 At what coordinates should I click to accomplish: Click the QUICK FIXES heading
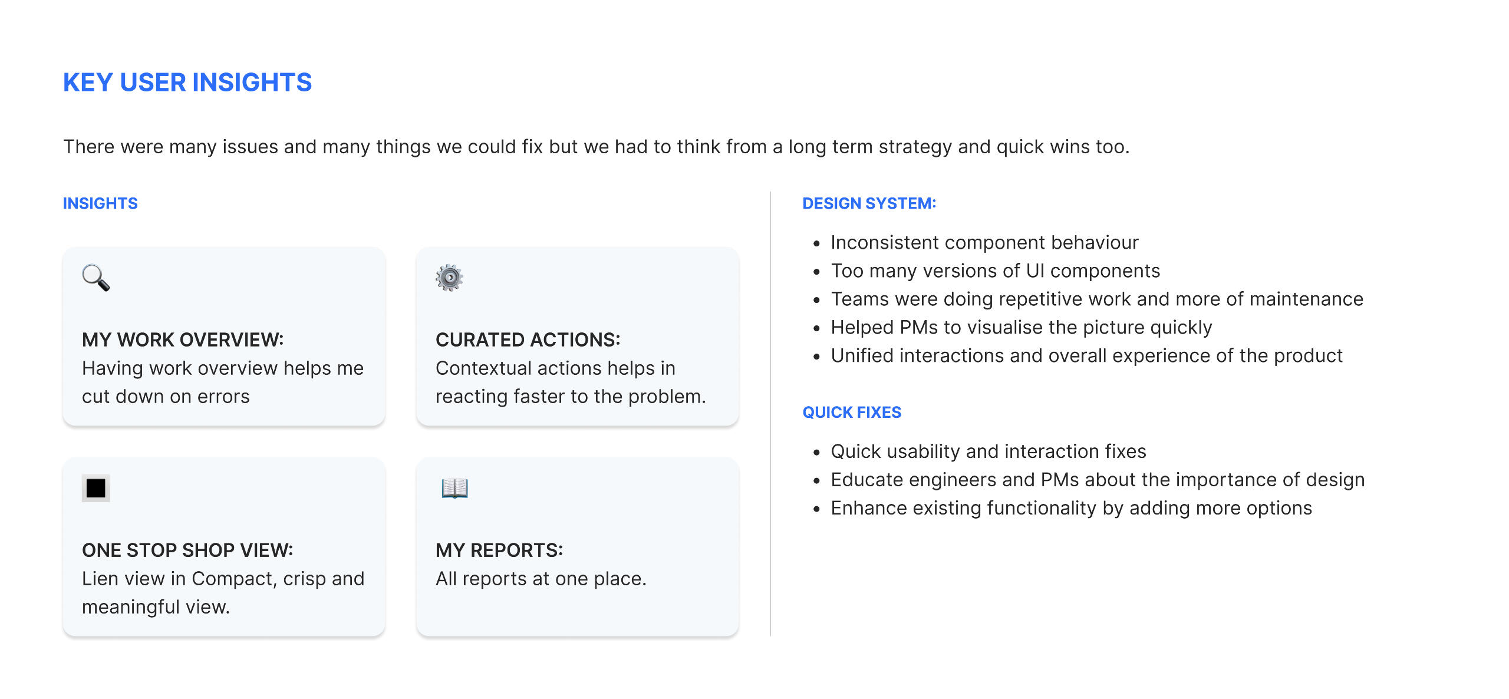click(x=852, y=413)
